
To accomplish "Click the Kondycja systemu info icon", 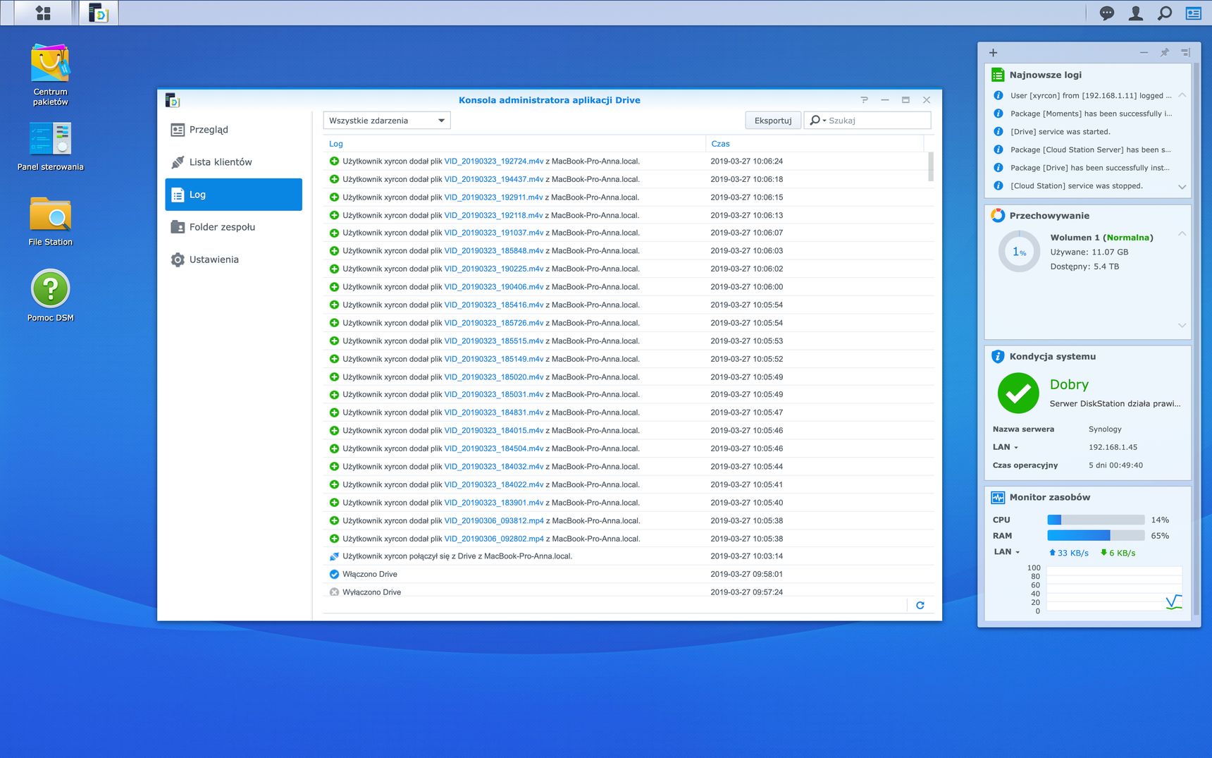I will 998,357.
